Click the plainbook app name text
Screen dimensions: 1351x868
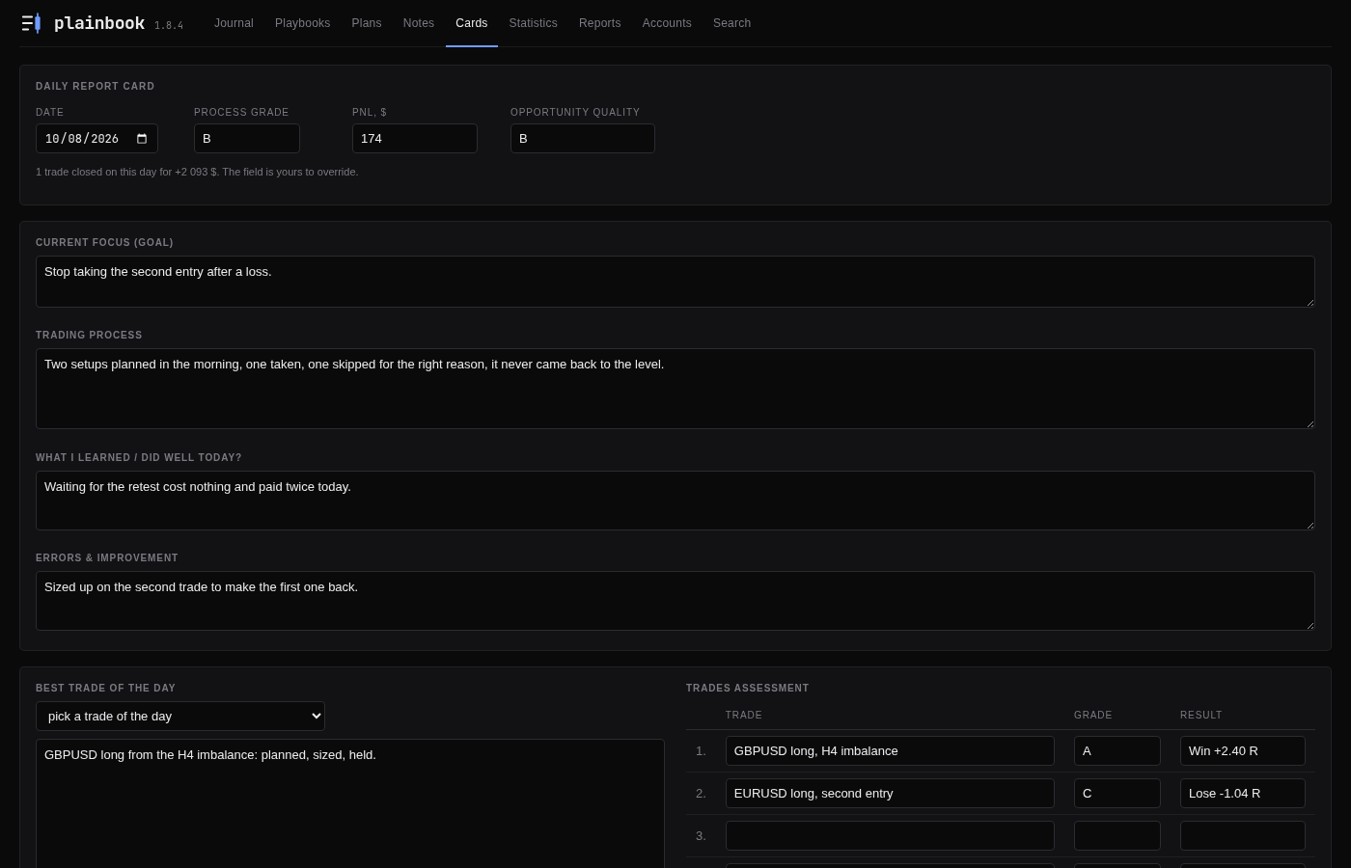99,23
